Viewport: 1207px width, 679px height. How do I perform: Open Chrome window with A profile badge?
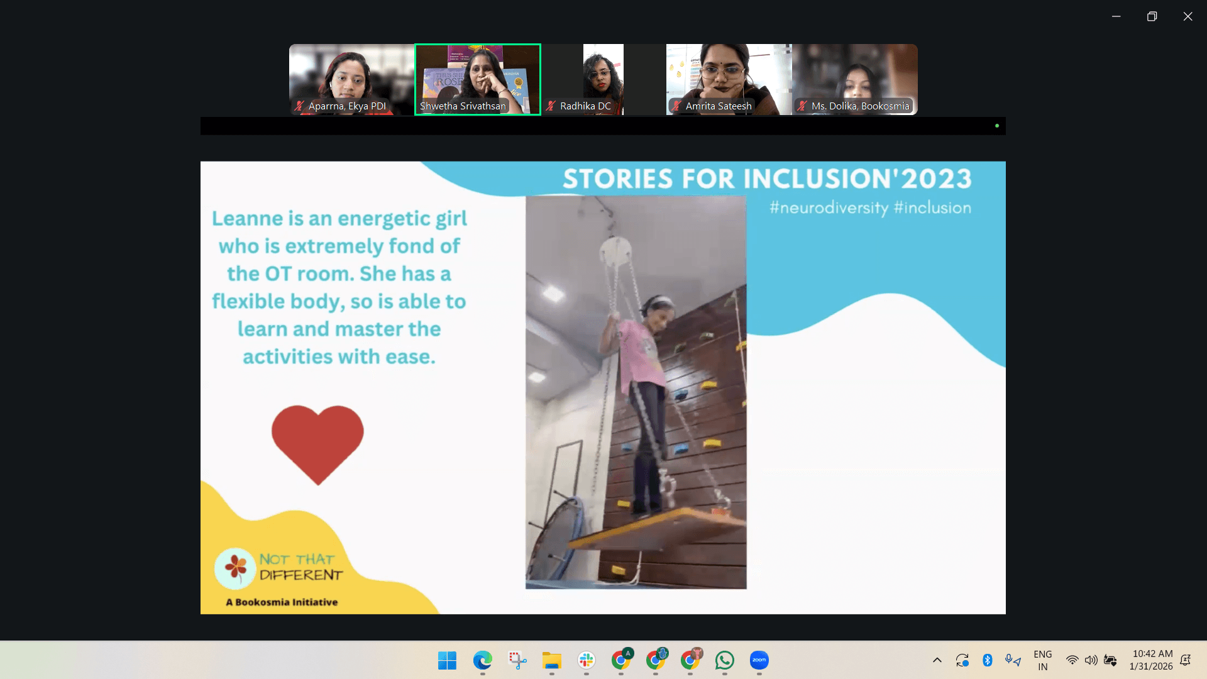coord(621,660)
